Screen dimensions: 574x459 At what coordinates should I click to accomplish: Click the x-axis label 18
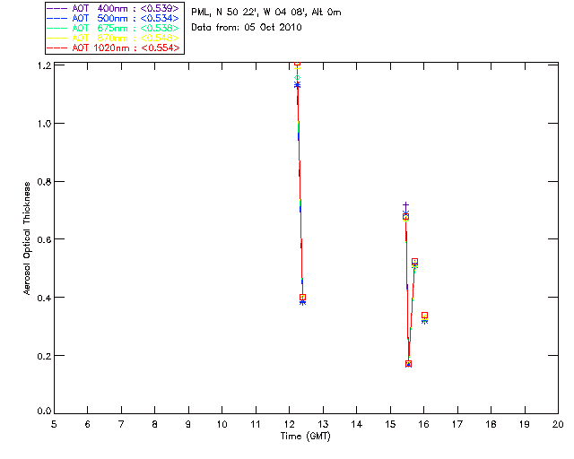pyautogui.click(x=491, y=424)
